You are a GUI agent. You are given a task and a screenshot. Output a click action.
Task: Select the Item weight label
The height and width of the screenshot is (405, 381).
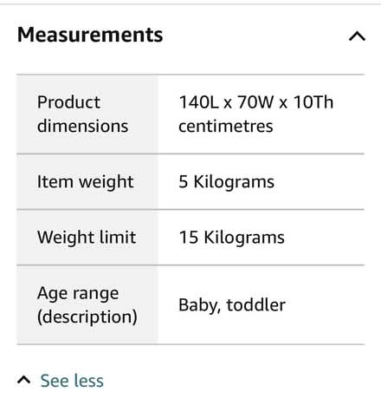86,182
